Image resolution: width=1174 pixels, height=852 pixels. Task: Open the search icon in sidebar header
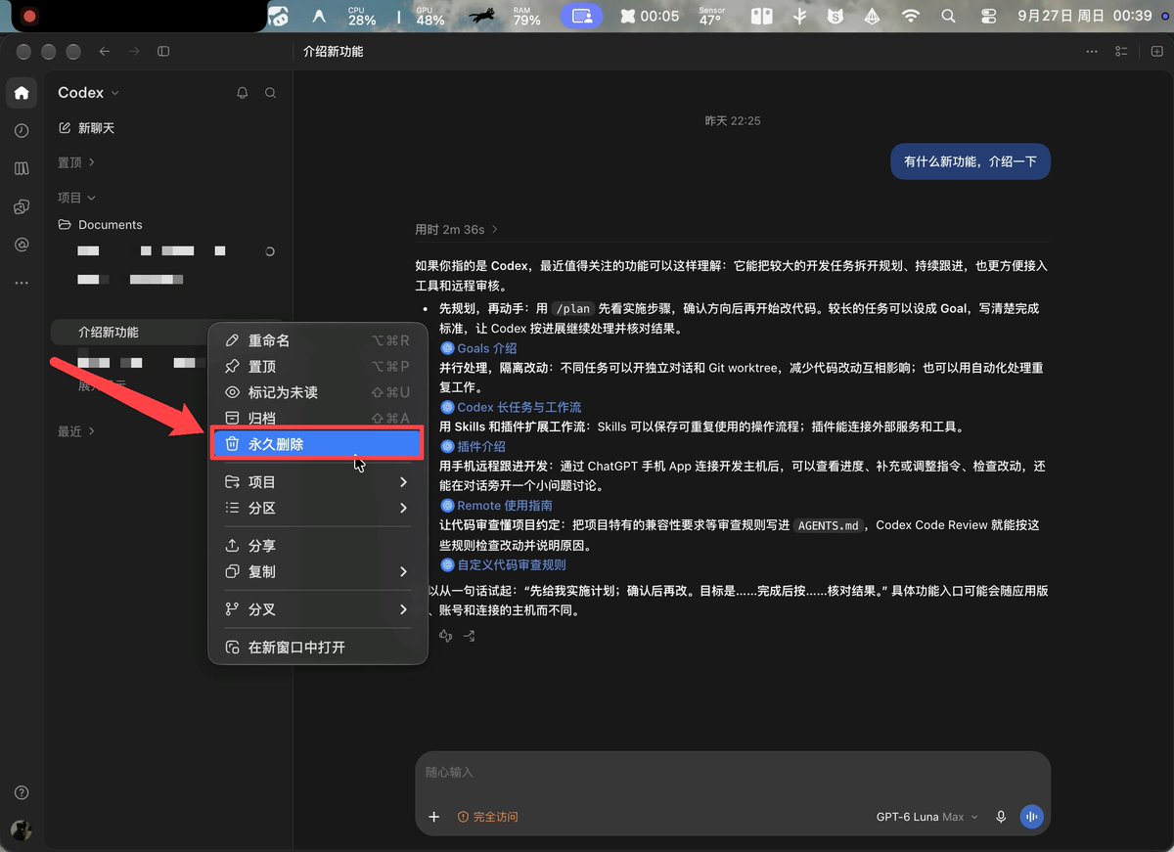(x=271, y=93)
